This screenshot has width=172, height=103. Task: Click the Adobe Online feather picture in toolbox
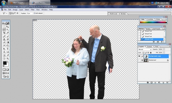point(6,23)
